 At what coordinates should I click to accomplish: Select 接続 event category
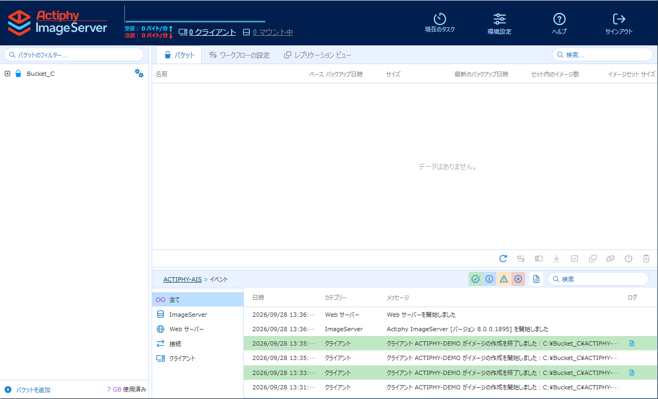197,343
